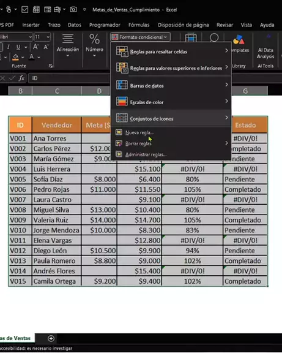Open Conjuntos de iconos submenu
The height and width of the screenshot is (353, 282).
tap(171, 118)
